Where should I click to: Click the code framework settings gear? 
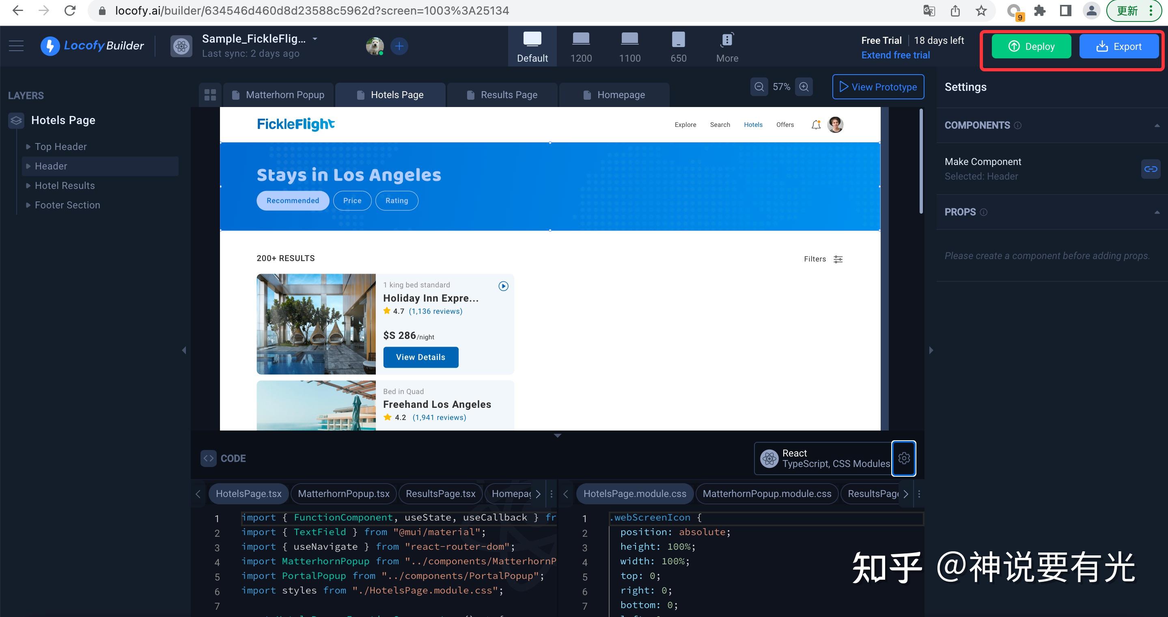[904, 458]
